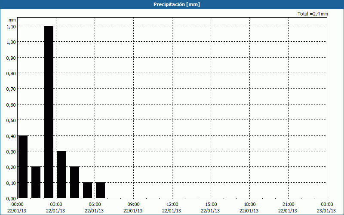
Task: Click the 0,00 y-axis label
Action: [x=11, y=199]
